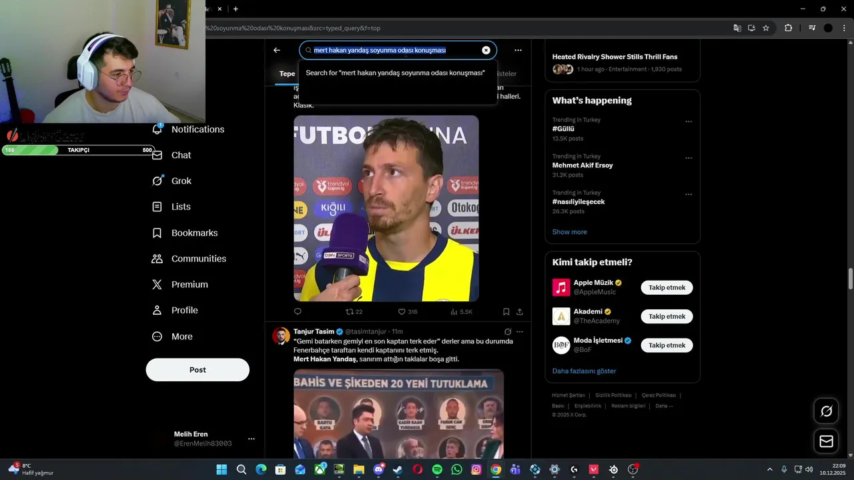
Task: Open more options for #Güllü trend
Action: [689, 121]
